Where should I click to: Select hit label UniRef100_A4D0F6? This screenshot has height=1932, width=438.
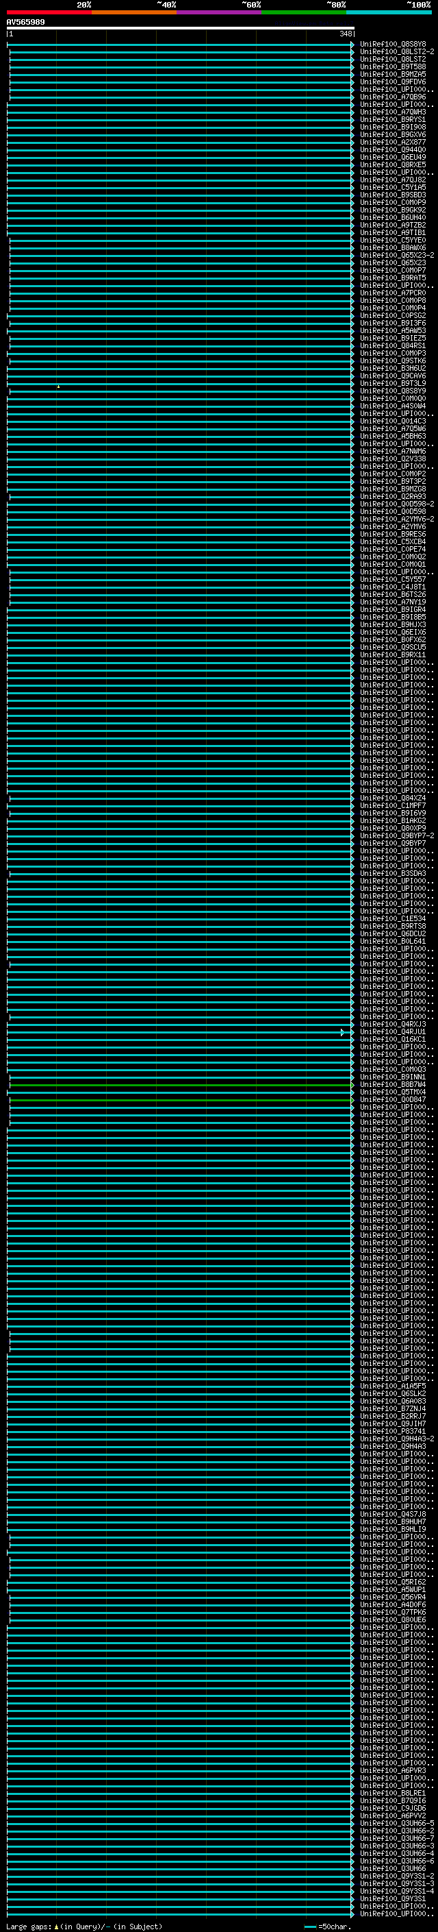pos(393,1604)
